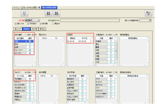Check the 出張 row selection checkbox

click(x=30, y=47)
